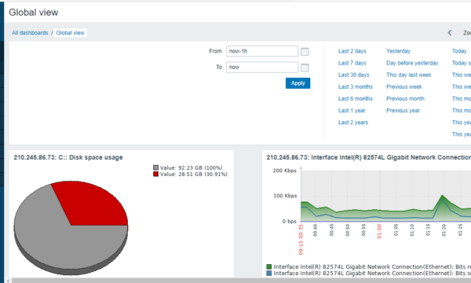Click green Bits received legend swatch
Screen dimensions: 471x283
(x=268, y=266)
